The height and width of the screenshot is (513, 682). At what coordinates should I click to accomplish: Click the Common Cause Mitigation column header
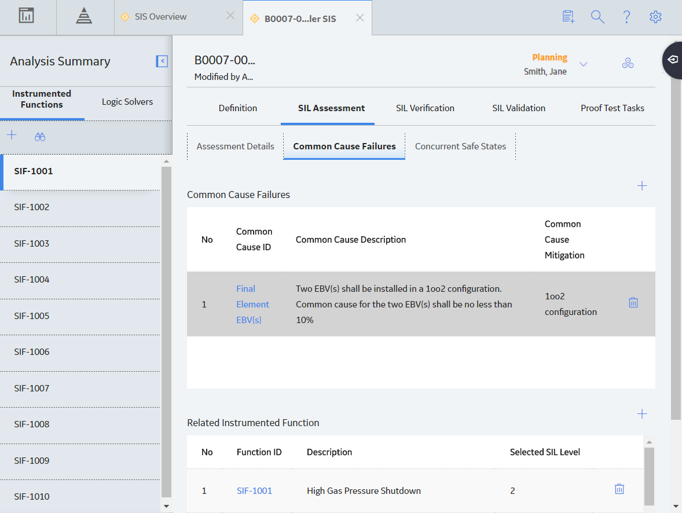click(x=564, y=240)
